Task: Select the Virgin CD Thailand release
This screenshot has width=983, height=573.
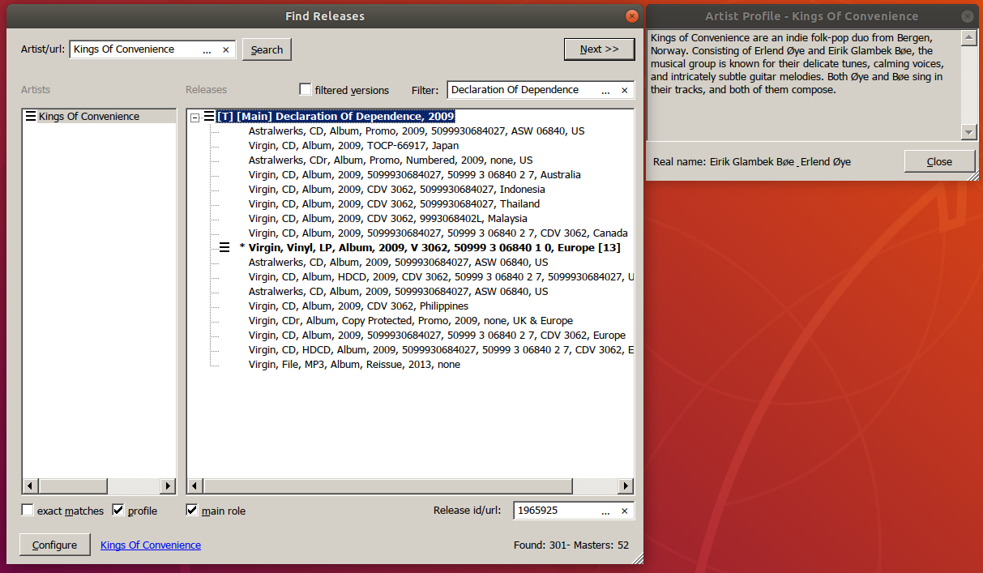Action: 394,204
